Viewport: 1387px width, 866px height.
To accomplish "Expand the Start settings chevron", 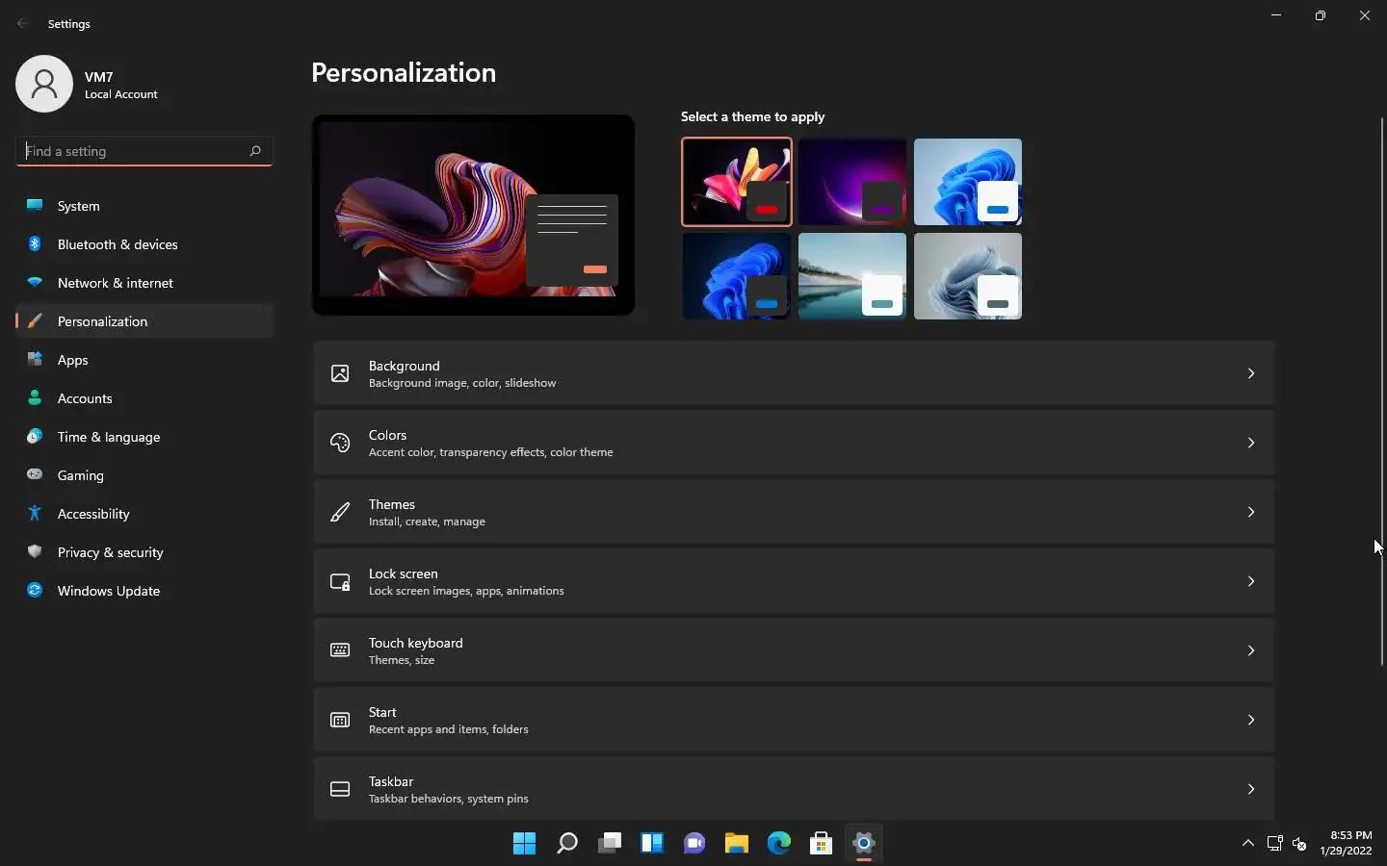I will 1251,720.
